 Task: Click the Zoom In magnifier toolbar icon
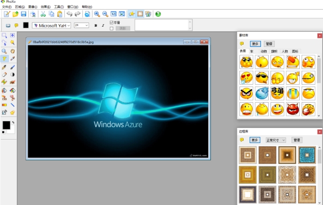pos(97,14)
